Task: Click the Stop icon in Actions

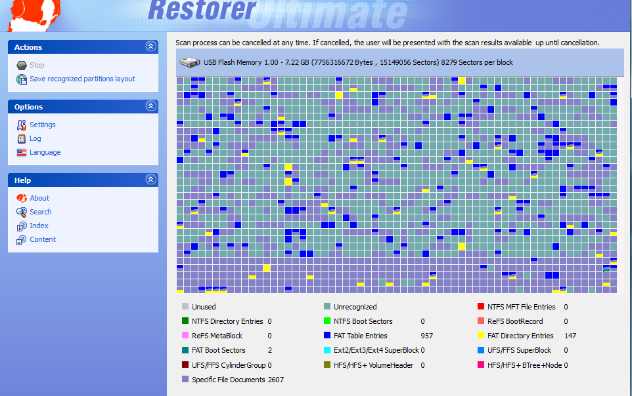Action: [22, 65]
